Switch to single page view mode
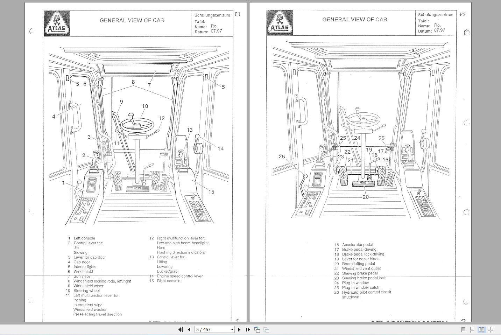 pos(464,329)
